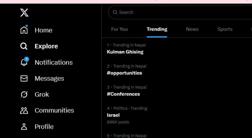The image size is (252, 138).
Task: Click the Notifications label in sidebar
Action: pyautogui.click(x=54, y=62)
